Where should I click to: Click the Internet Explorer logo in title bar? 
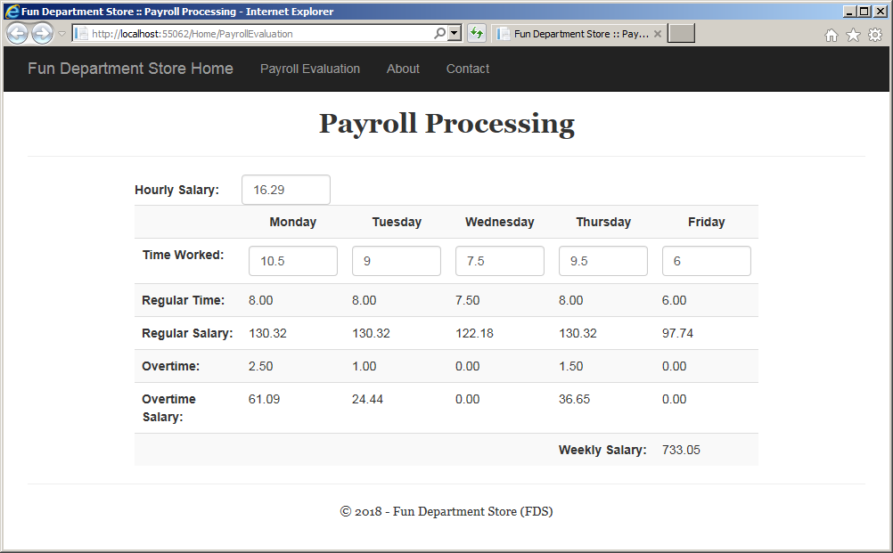pos(12,12)
